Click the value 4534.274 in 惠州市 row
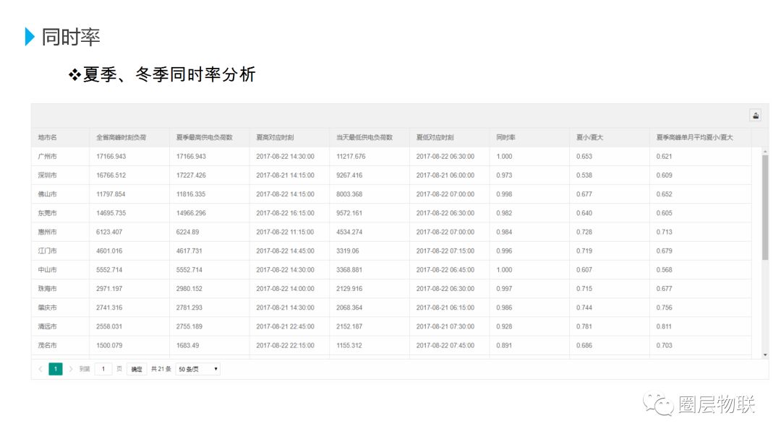The image size is (781, 439). tap(349, 232)
